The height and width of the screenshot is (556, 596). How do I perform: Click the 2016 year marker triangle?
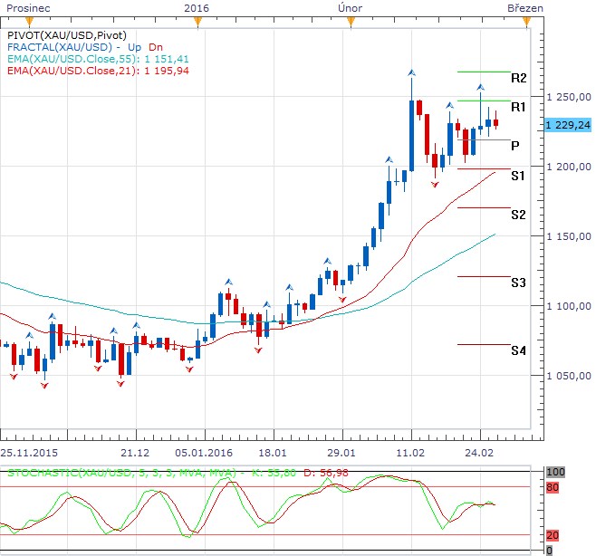tap(197, 23)
